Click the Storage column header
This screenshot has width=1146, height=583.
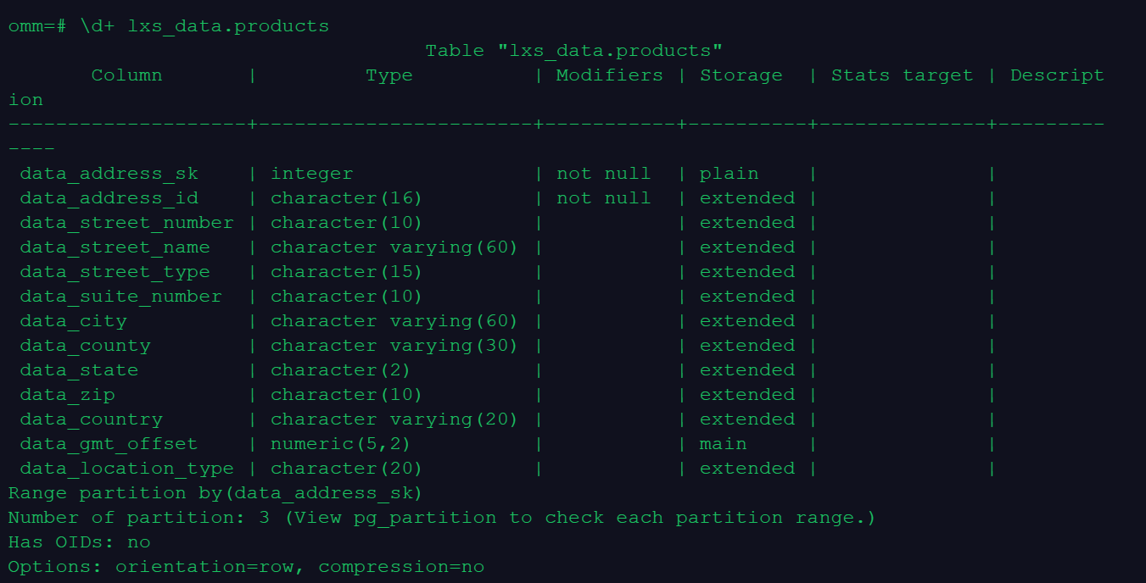coord(741,75)
